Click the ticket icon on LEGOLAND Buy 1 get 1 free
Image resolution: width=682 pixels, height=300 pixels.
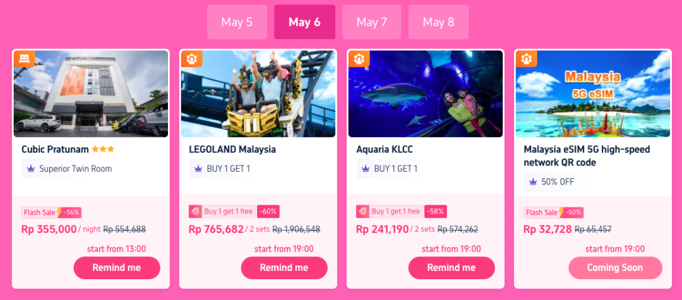(x=195, y=212)
